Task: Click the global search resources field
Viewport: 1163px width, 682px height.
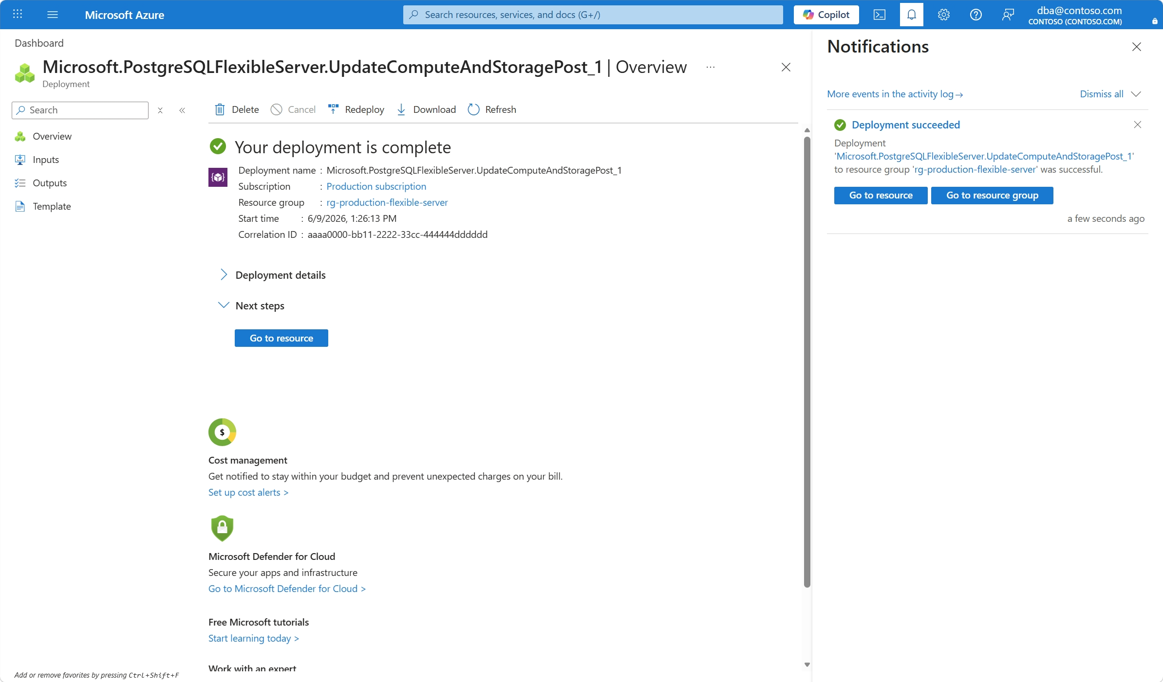Action: click(x=593, y=15)
